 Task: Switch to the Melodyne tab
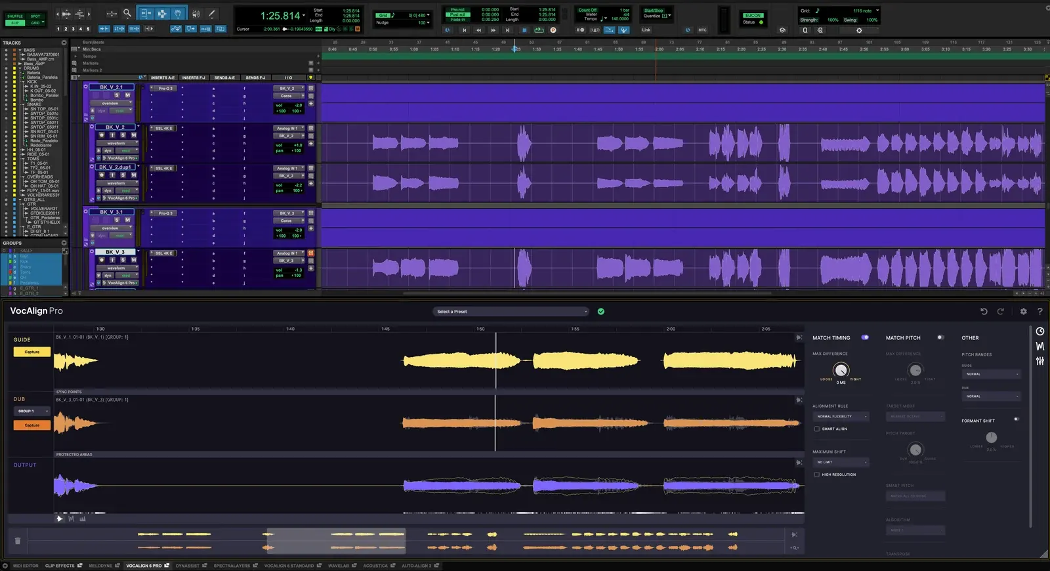coord(104,565)
